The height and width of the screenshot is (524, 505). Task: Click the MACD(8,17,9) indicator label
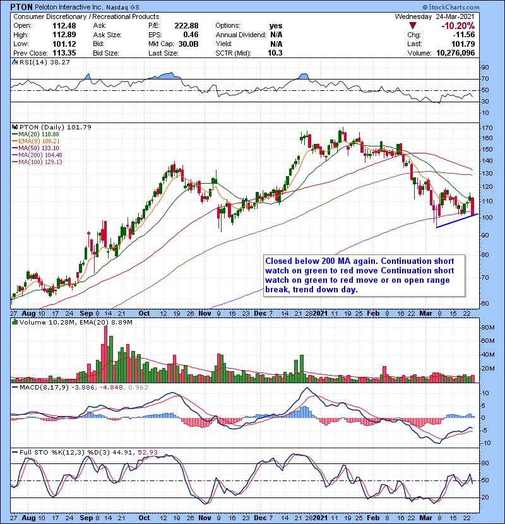tap(44, 388)
